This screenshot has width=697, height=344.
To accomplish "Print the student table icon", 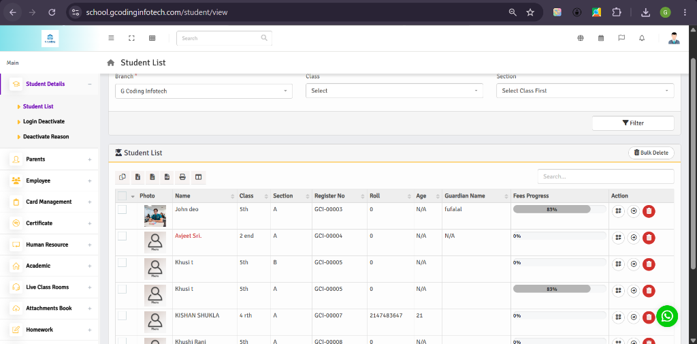I will pos(182,177).
